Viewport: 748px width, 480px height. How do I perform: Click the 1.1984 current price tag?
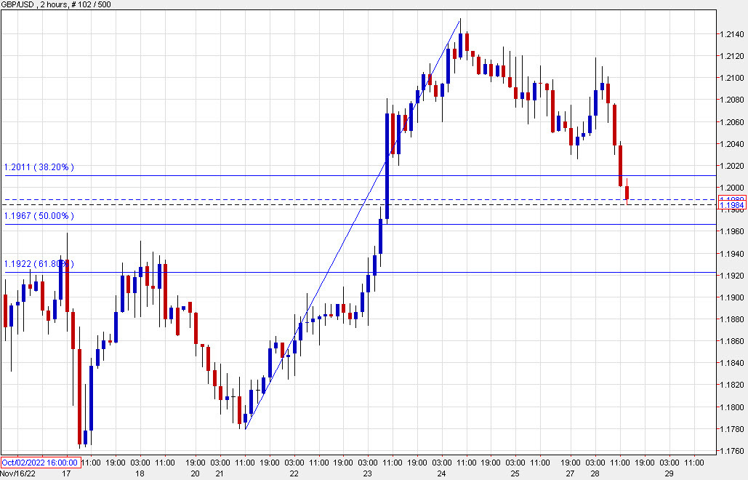pos(732,205)
